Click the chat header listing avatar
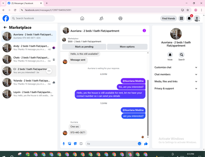This screenshot has width=205, height=157. [66, 30]
